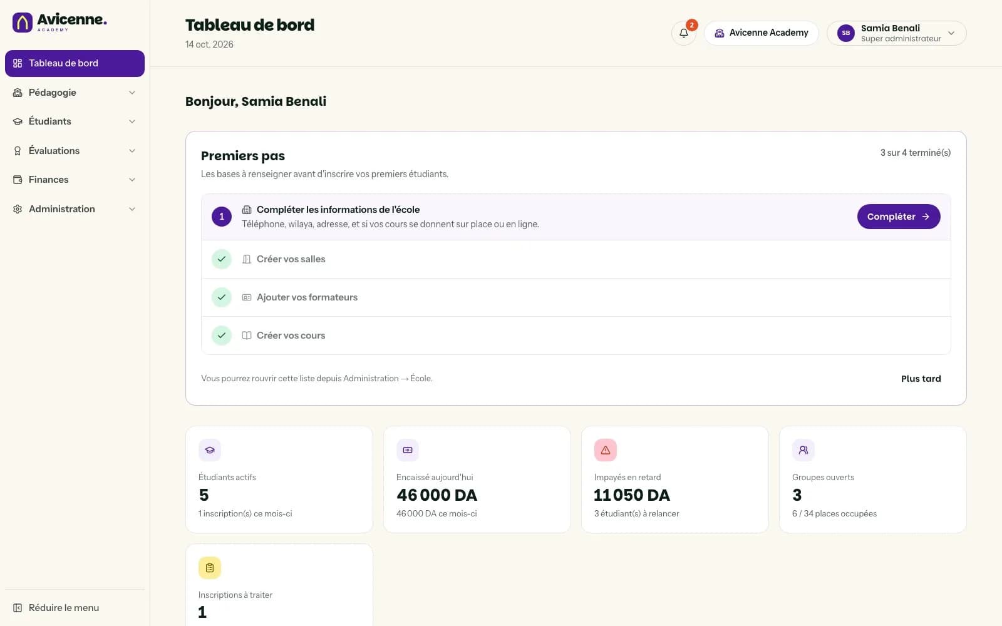Viewport: 1002px width, 626px height.
Task: Open the Encaissé aujourd'hui card
Action: click(x=477, y=480)
